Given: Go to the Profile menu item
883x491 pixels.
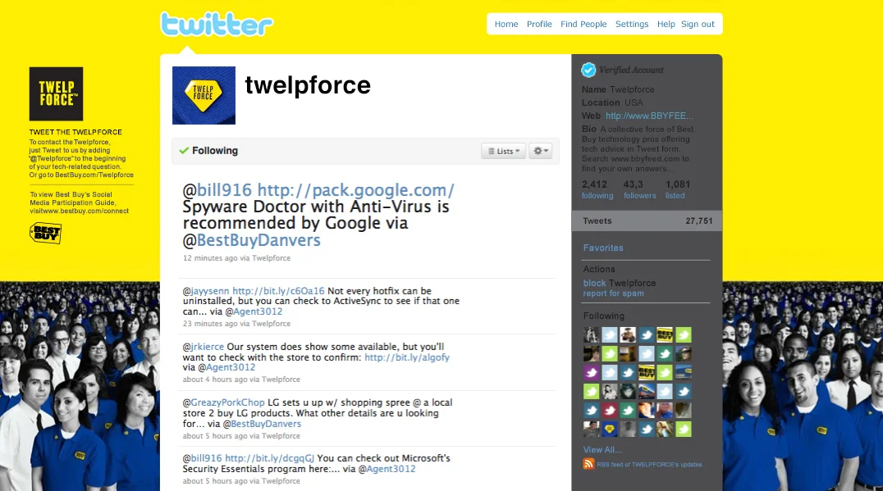Looking at the screenshot, I should tap(539, 24).
